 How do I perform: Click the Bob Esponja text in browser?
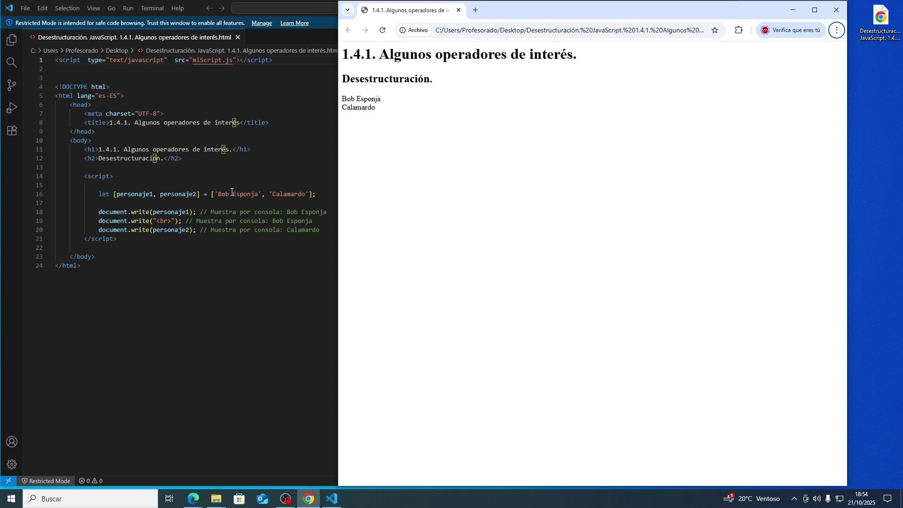(x=361, y=99)
